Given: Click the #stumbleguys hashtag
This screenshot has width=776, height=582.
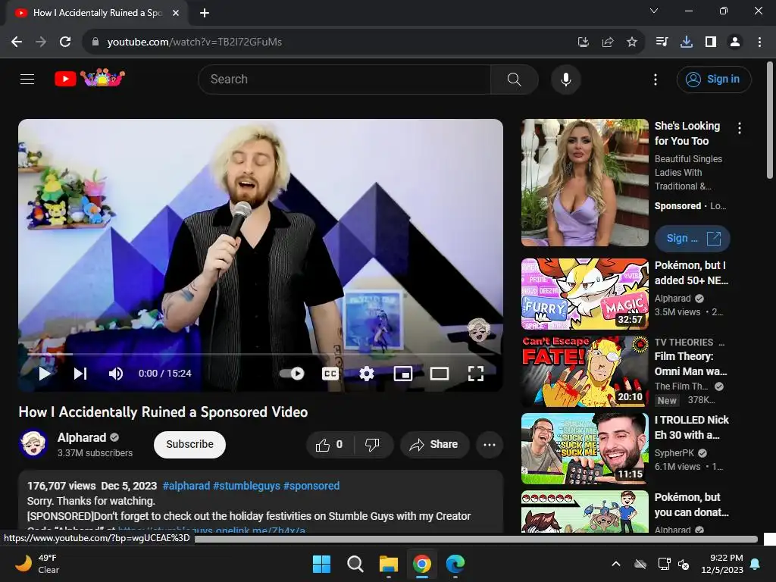Looking at the screenshot, I should click(x=246, y=486).
